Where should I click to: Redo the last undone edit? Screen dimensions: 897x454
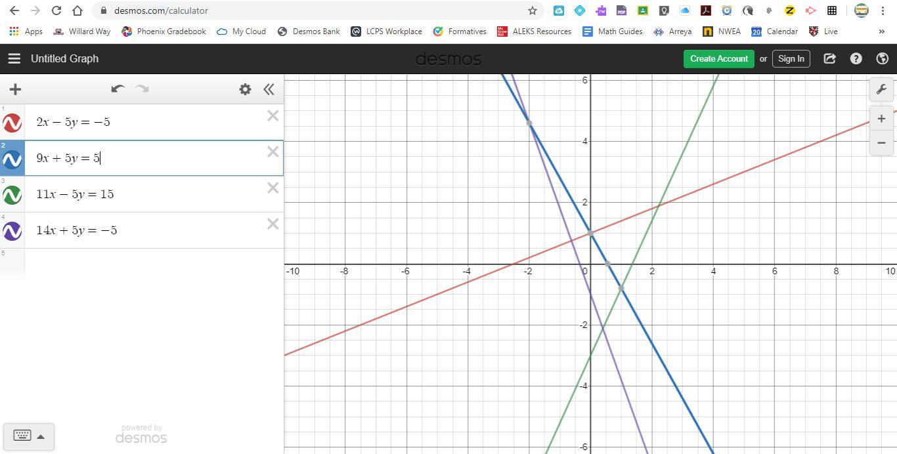pos(142,89)
